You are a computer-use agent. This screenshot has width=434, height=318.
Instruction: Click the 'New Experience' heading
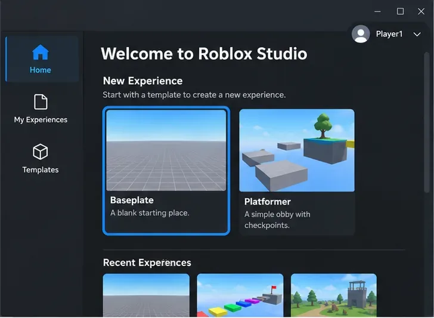142,81
